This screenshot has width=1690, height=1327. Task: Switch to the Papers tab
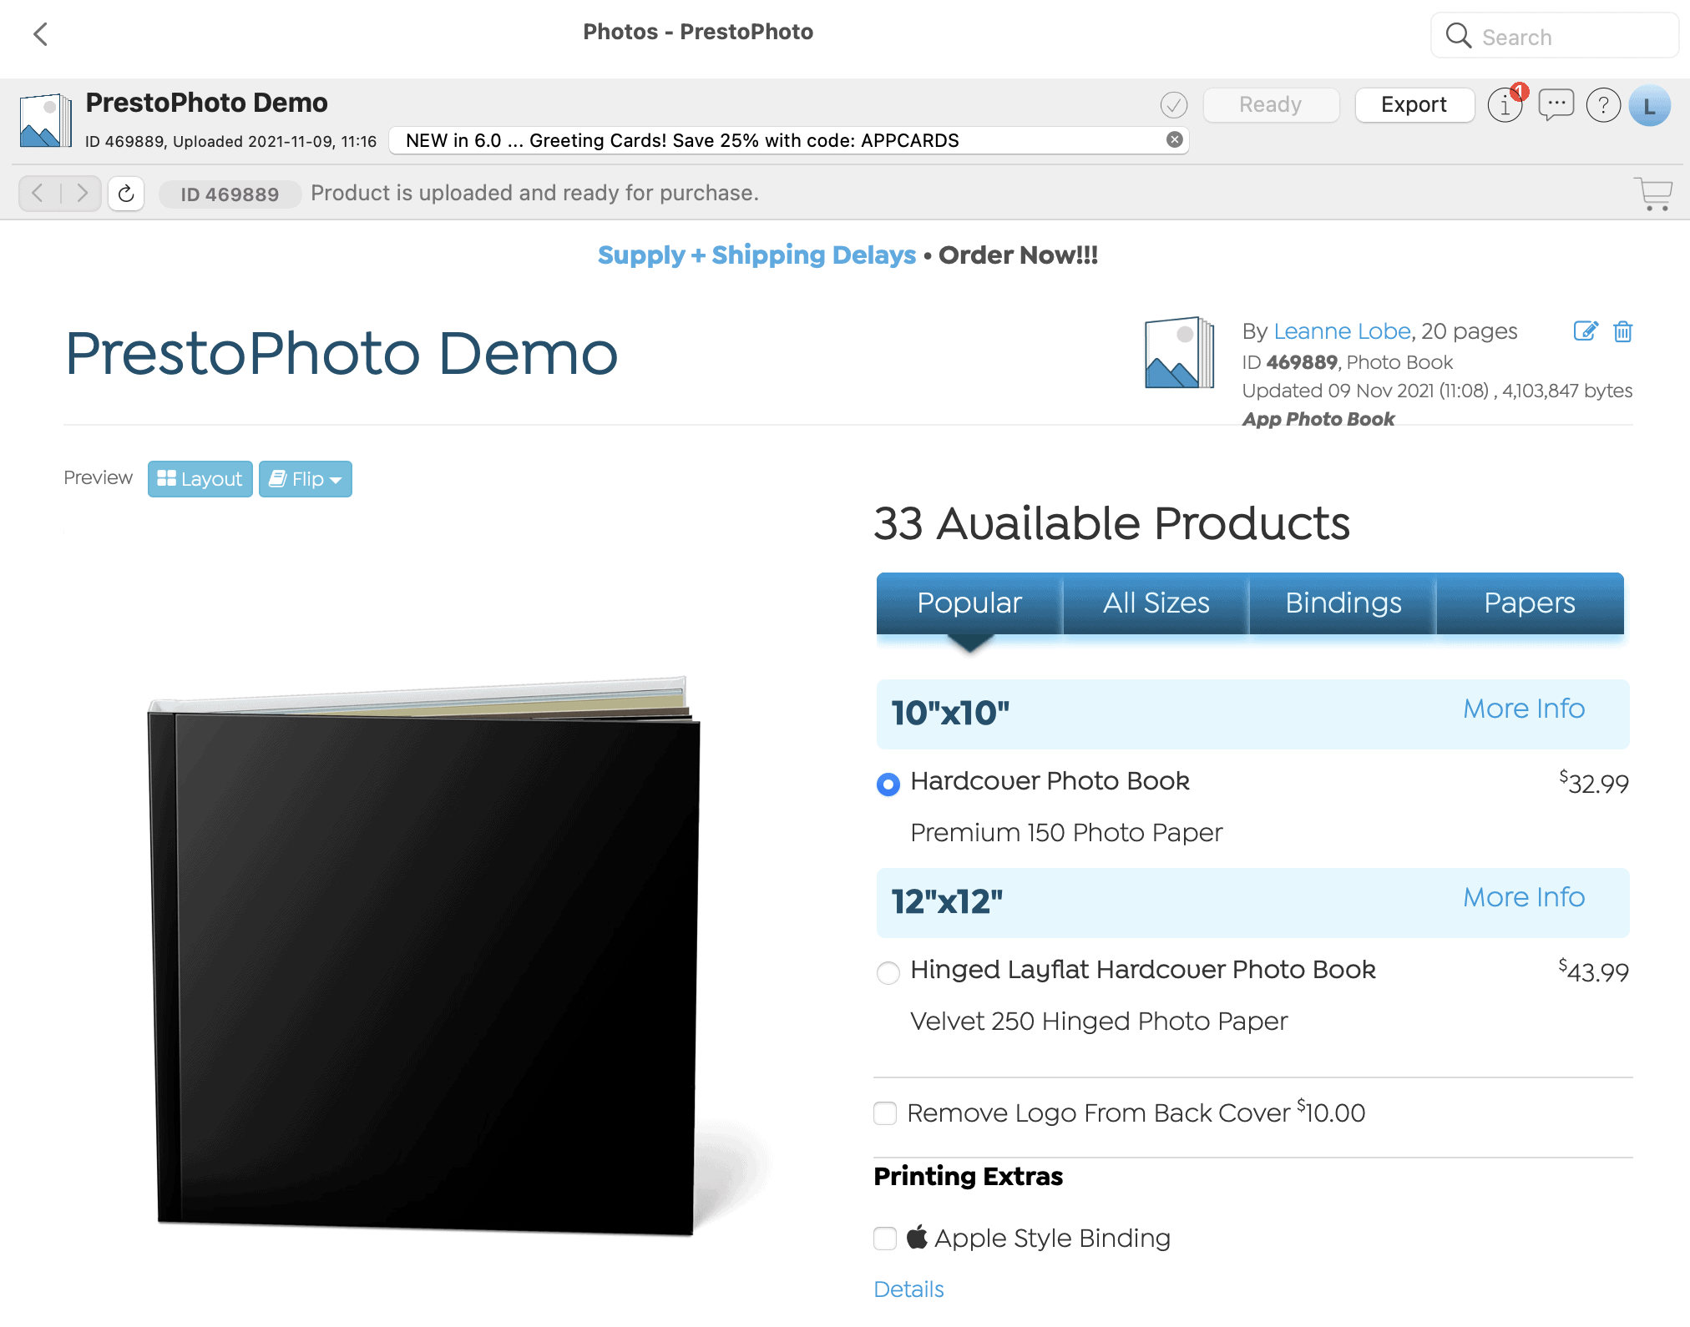point(1529,603)
